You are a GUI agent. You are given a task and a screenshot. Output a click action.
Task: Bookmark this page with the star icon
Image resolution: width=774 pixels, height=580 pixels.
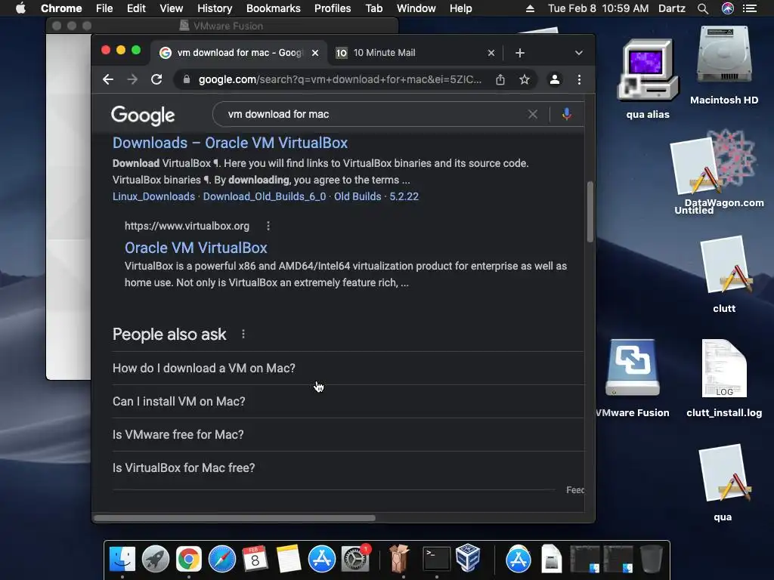(525, 79)
